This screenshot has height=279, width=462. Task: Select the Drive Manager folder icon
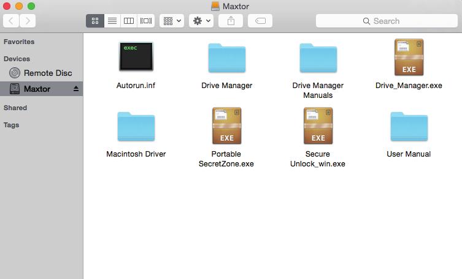point(227,58)
